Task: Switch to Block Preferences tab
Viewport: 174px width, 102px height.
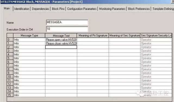Action: coord(139,9)
